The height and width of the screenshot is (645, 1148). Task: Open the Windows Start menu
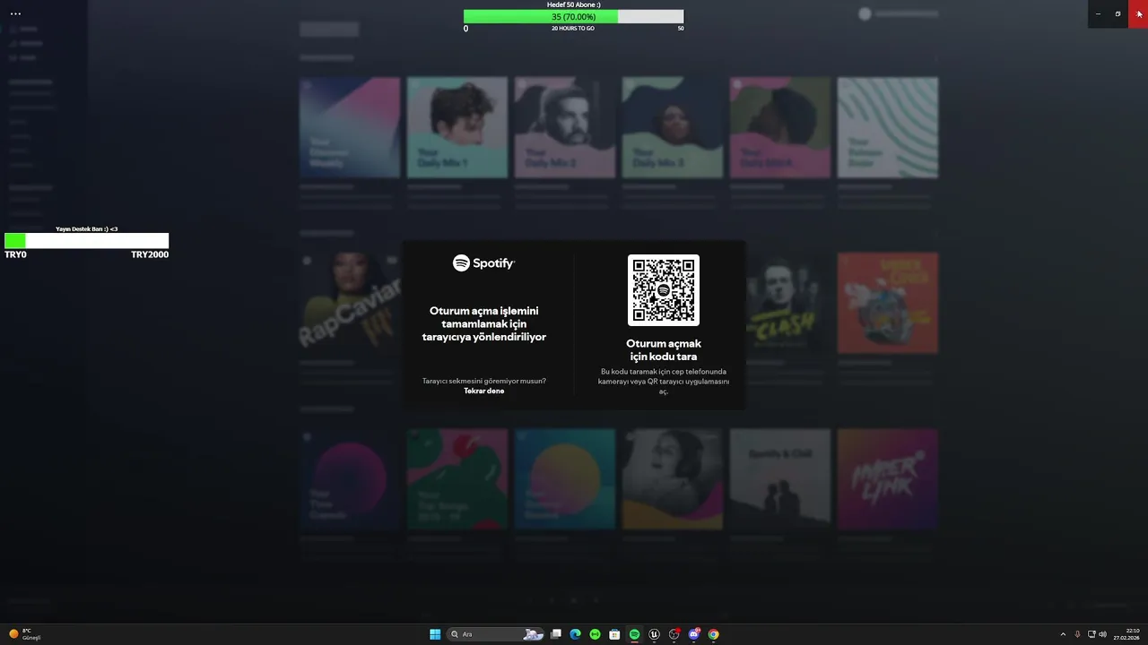pyautogui.click(x=435, y=634)
